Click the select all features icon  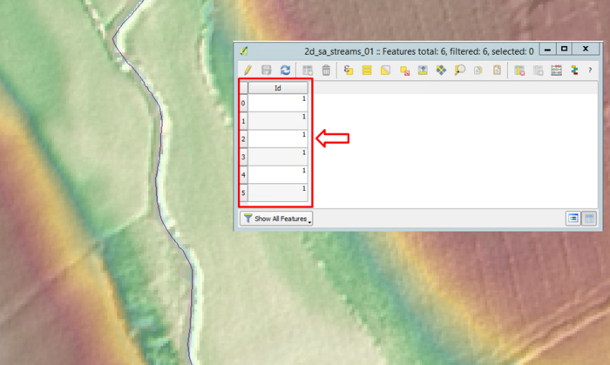[367, 70]
